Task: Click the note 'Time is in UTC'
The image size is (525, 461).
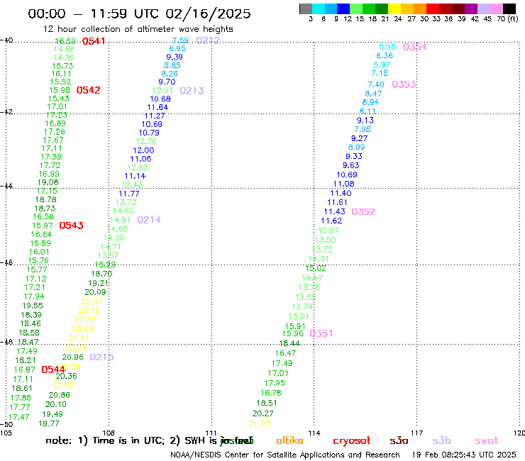Action: pyautogui.click(x=128, y=440)
